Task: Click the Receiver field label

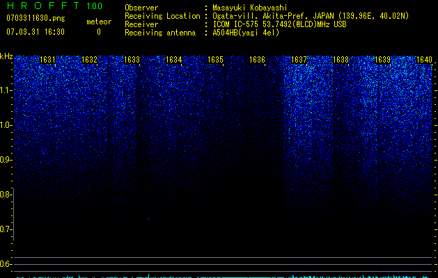Action: pyautogui.click(x=141, y=24)
